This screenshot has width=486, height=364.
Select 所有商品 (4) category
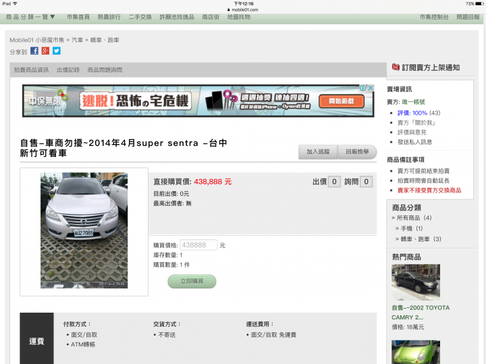click(414, 218)
